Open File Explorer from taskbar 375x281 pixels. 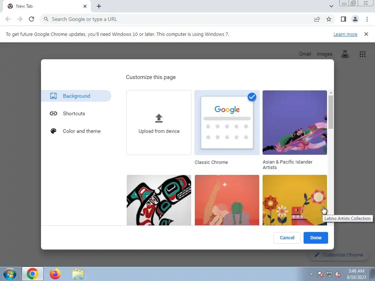[78, 274]
